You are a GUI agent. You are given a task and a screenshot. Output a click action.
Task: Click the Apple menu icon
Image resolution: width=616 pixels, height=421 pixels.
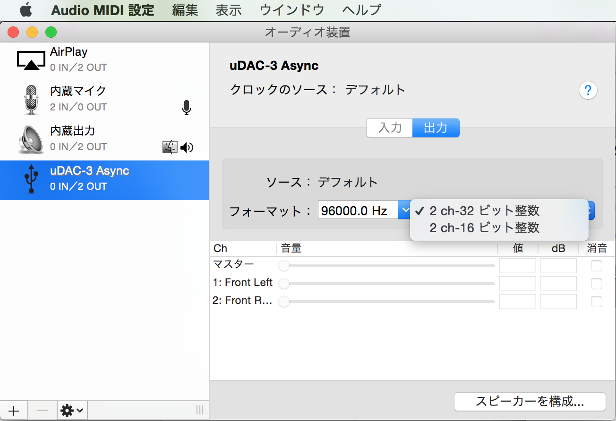coord(26,10)
